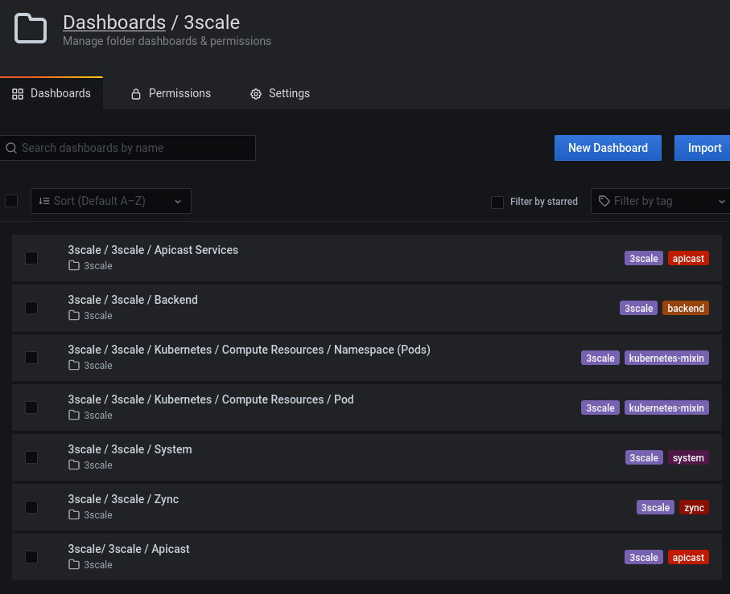This screenshot has height=594, width=730.
Task: Click the sort icon in Sort dropdown
Action: tap(44, 201)
